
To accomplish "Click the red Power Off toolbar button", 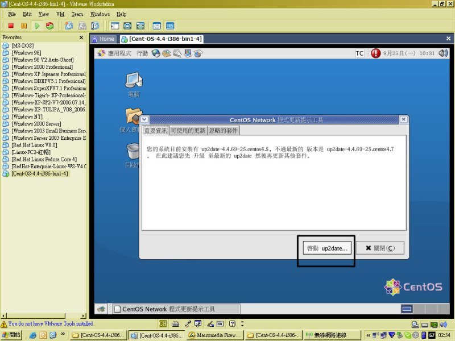I will point(11,26).
